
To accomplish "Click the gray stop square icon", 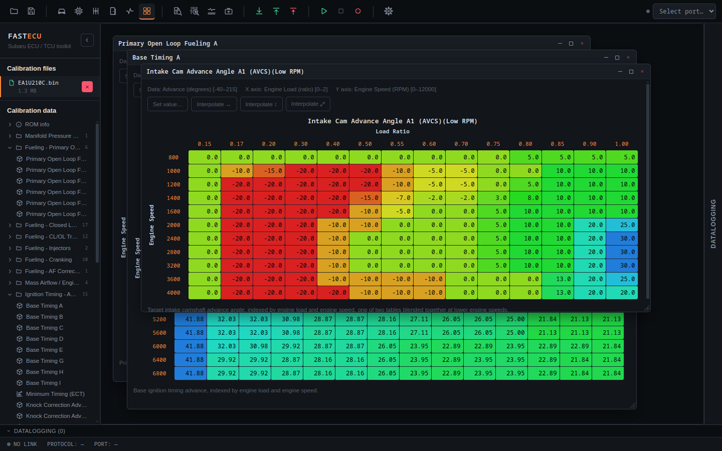I will point(341,11).
